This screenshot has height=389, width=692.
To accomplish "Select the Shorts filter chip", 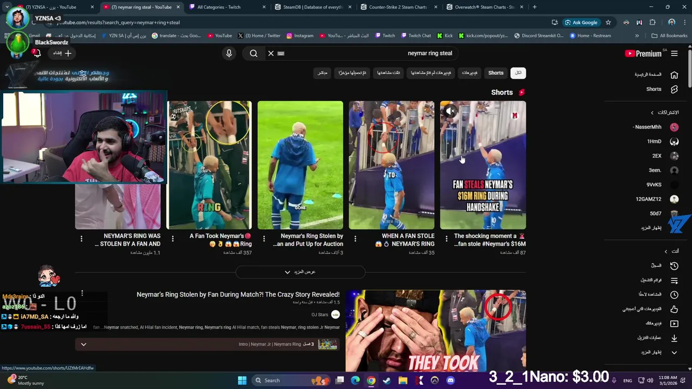I will [x=496, y=73].
